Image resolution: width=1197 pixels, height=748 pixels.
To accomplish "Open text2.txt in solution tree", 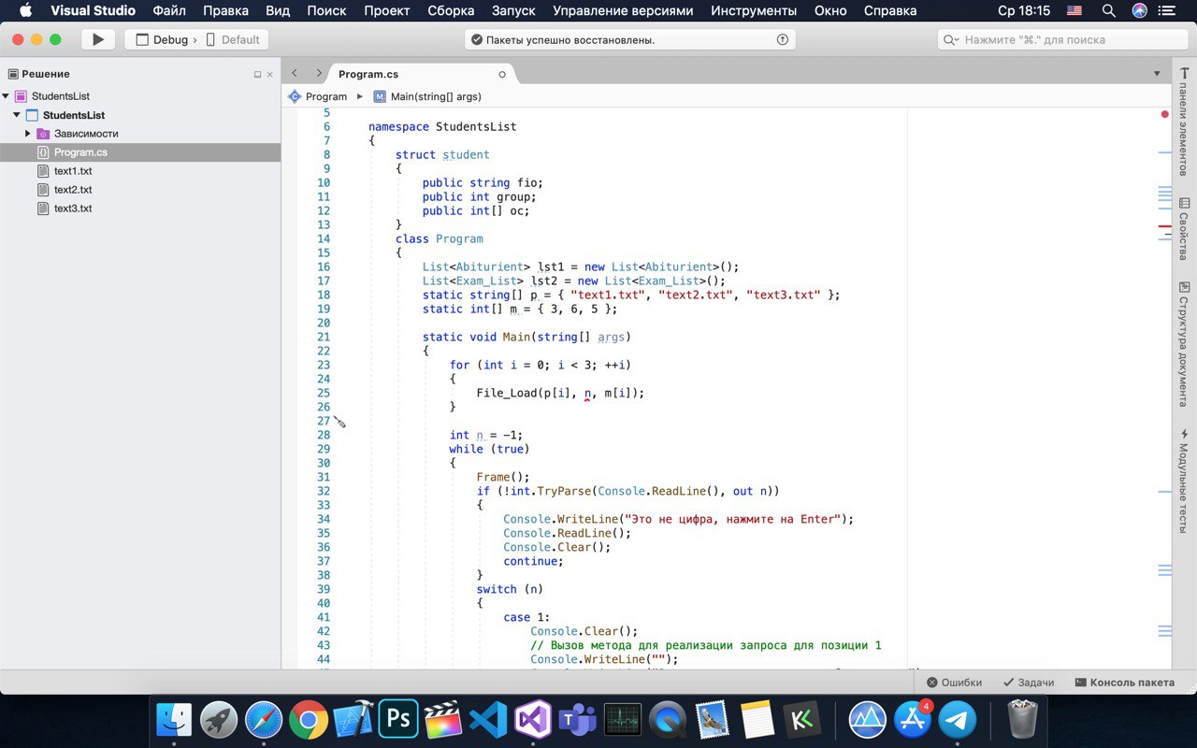I will coord(73,190).
